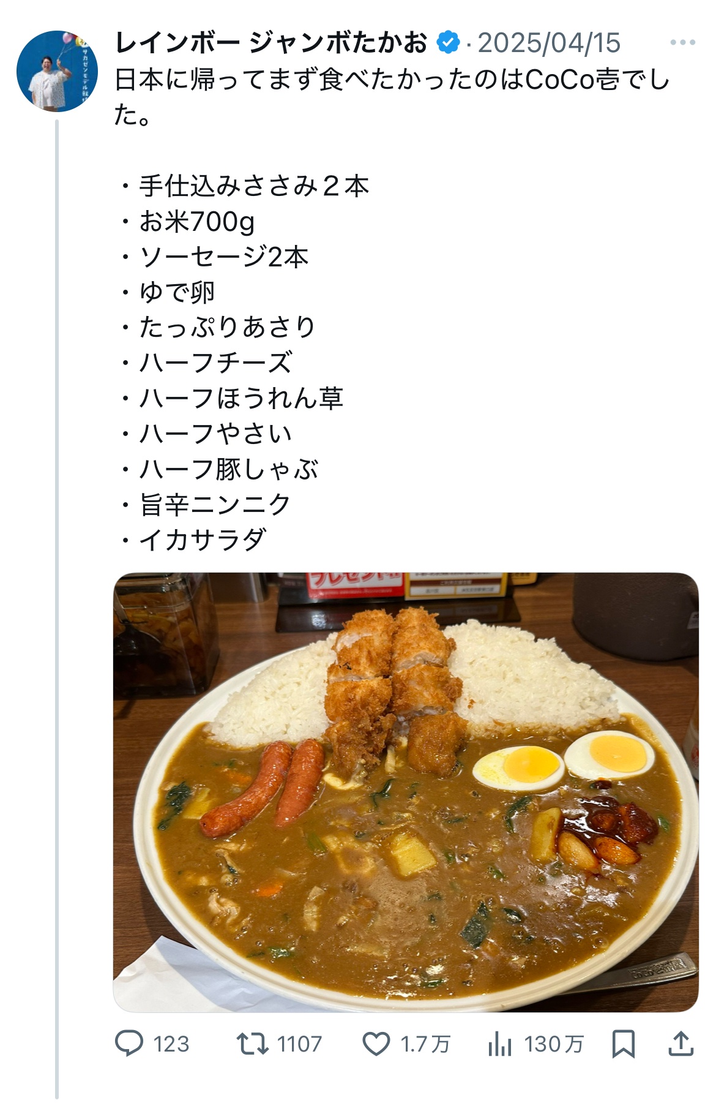The height and width of the screenshot is (1103, 716).
Task: Tap the share upload icon
Action: [681, 1043]
